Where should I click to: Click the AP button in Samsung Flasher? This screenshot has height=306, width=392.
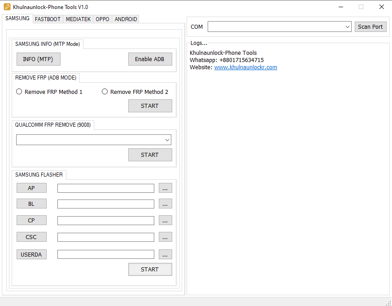(31, 188)
